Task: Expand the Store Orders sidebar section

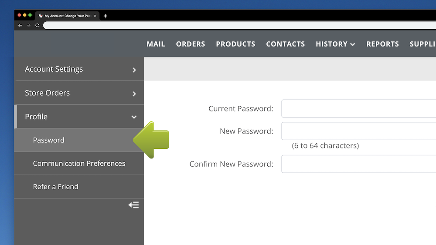Action: point(79,93)
